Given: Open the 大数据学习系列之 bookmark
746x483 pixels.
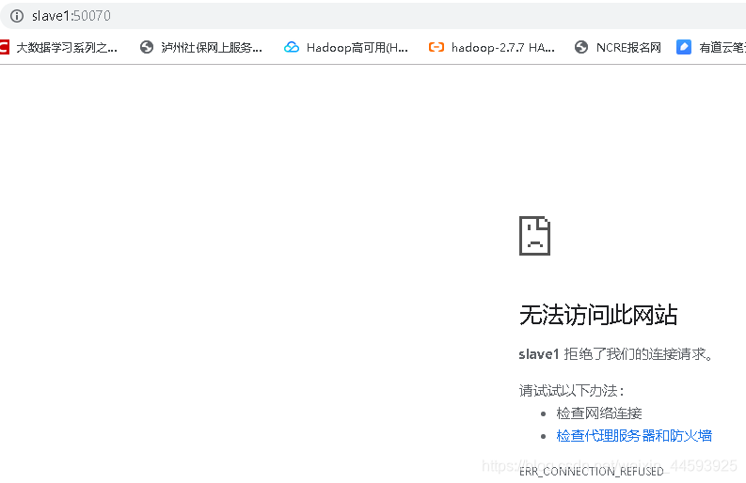Looking at the screenshot, I should tap(58, 48).
